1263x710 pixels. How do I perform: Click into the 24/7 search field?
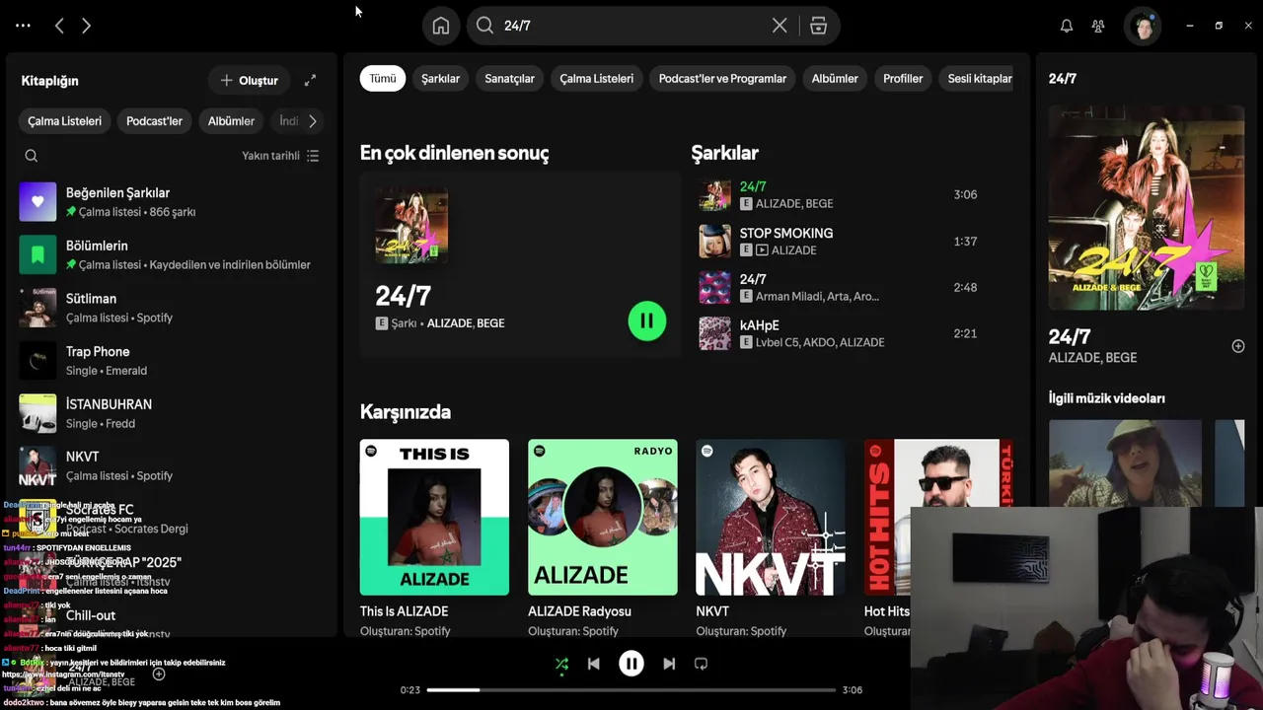click(631, 26)
